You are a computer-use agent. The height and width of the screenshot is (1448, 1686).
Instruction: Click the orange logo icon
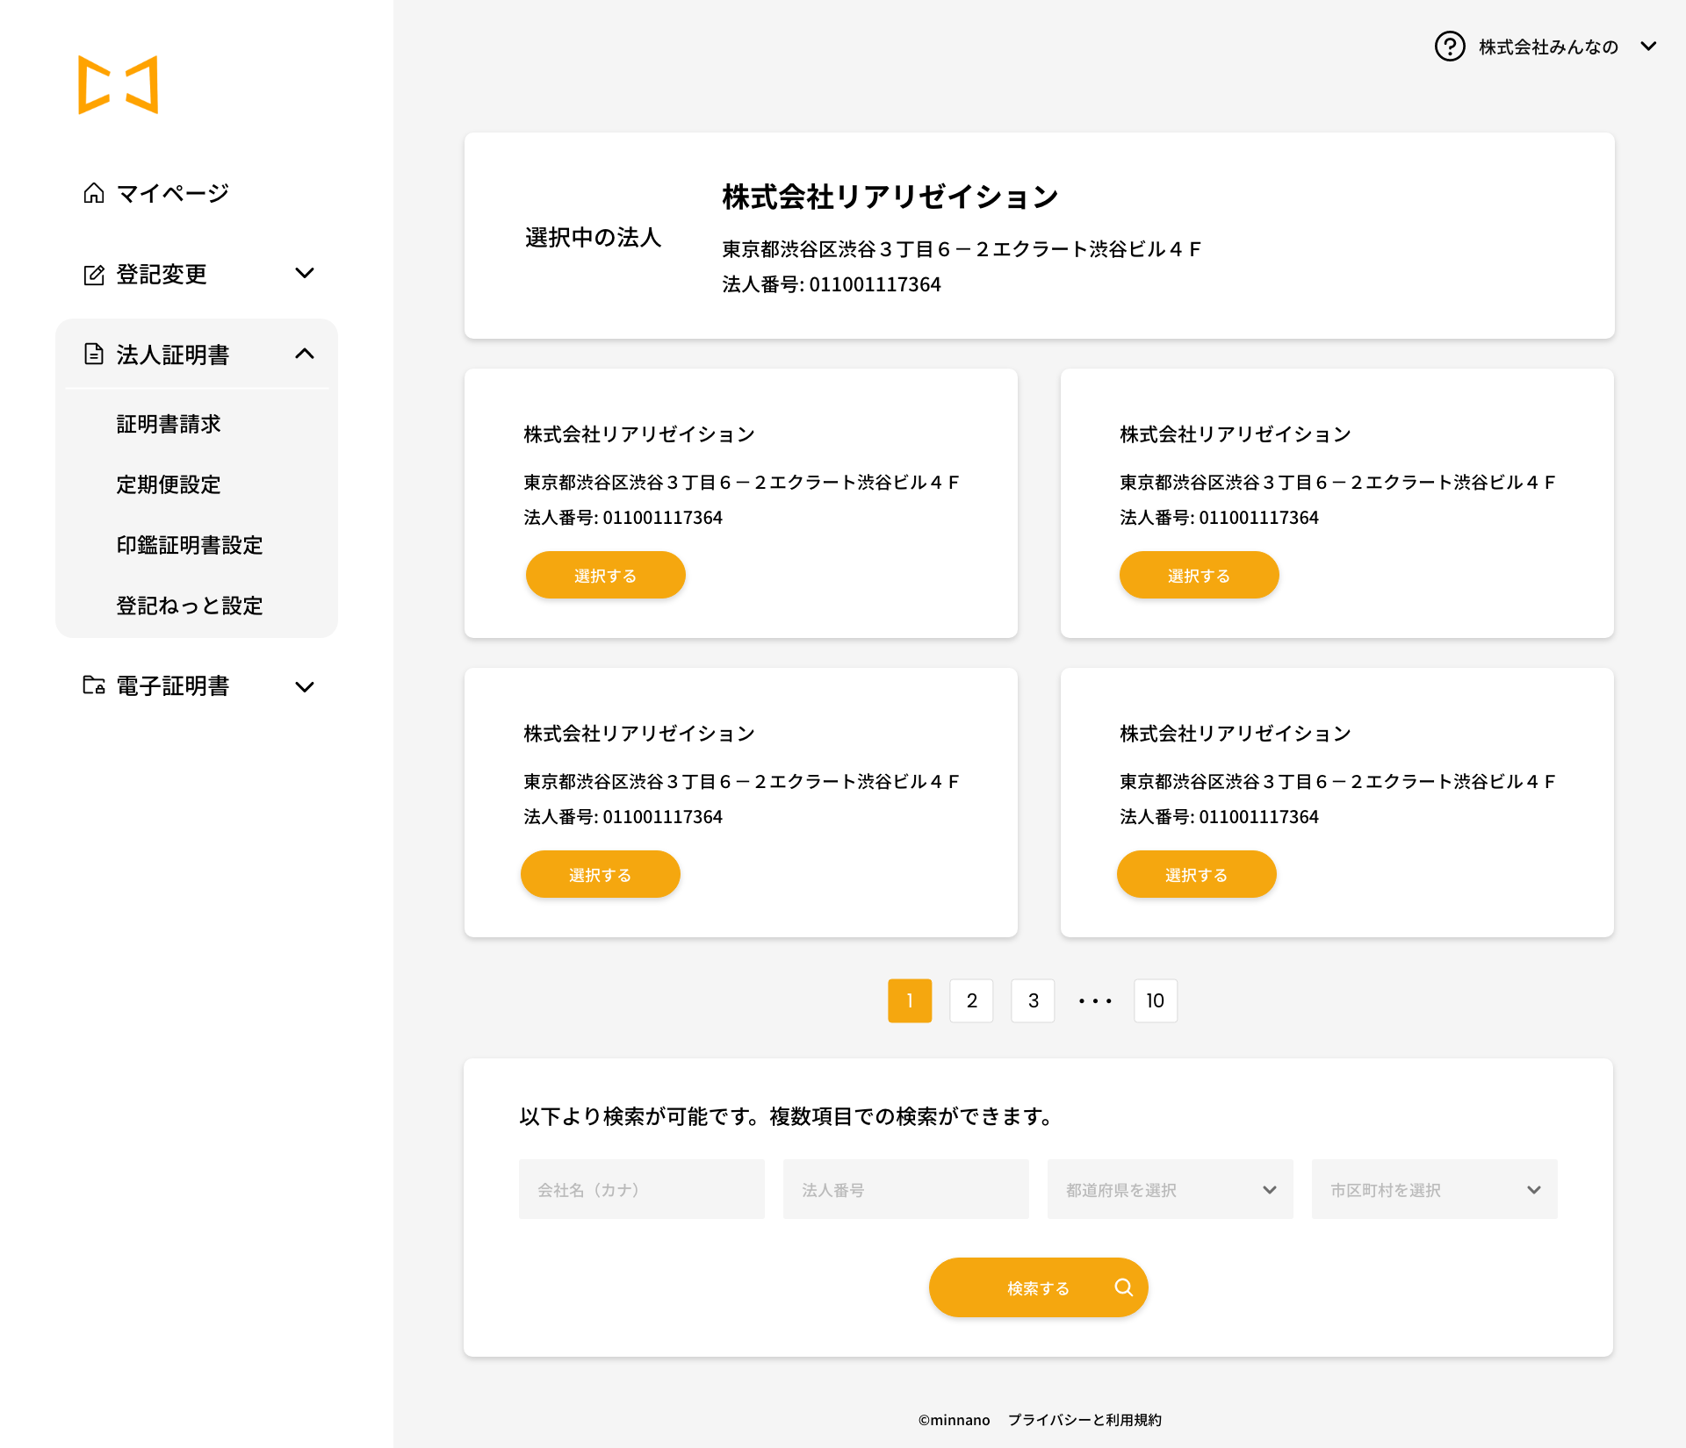pyautogui.click(x=119, y=85)
